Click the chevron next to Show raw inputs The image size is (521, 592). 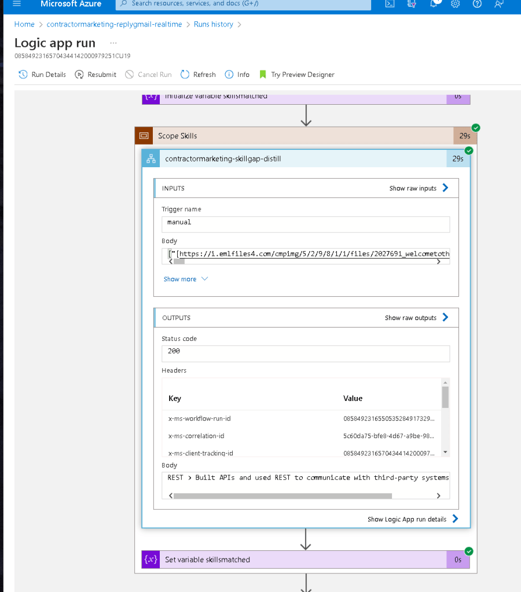pos(445,187)
